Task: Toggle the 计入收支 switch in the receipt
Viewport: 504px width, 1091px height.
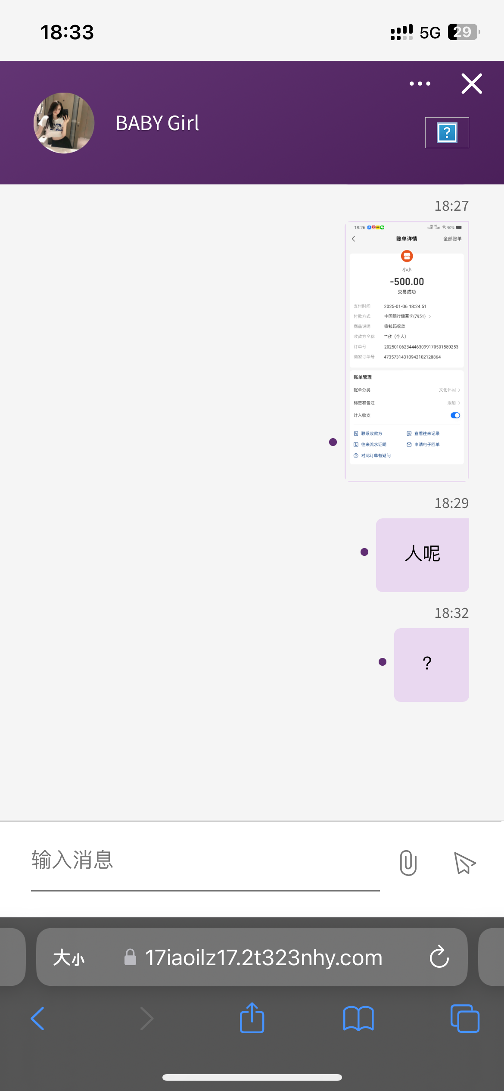Action: coord(455,415)
